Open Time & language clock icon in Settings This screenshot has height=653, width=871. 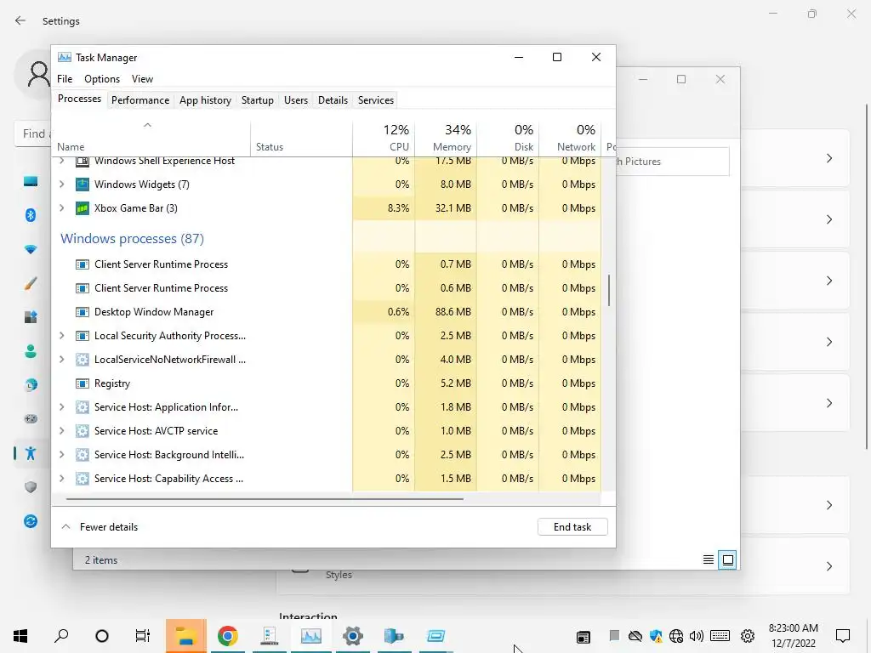31,385
